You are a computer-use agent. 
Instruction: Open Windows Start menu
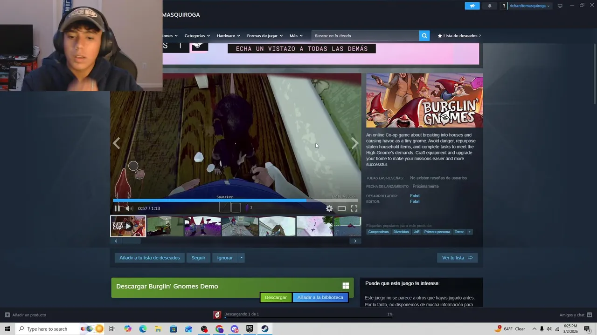pyautogui.click(x=7, y=329)
